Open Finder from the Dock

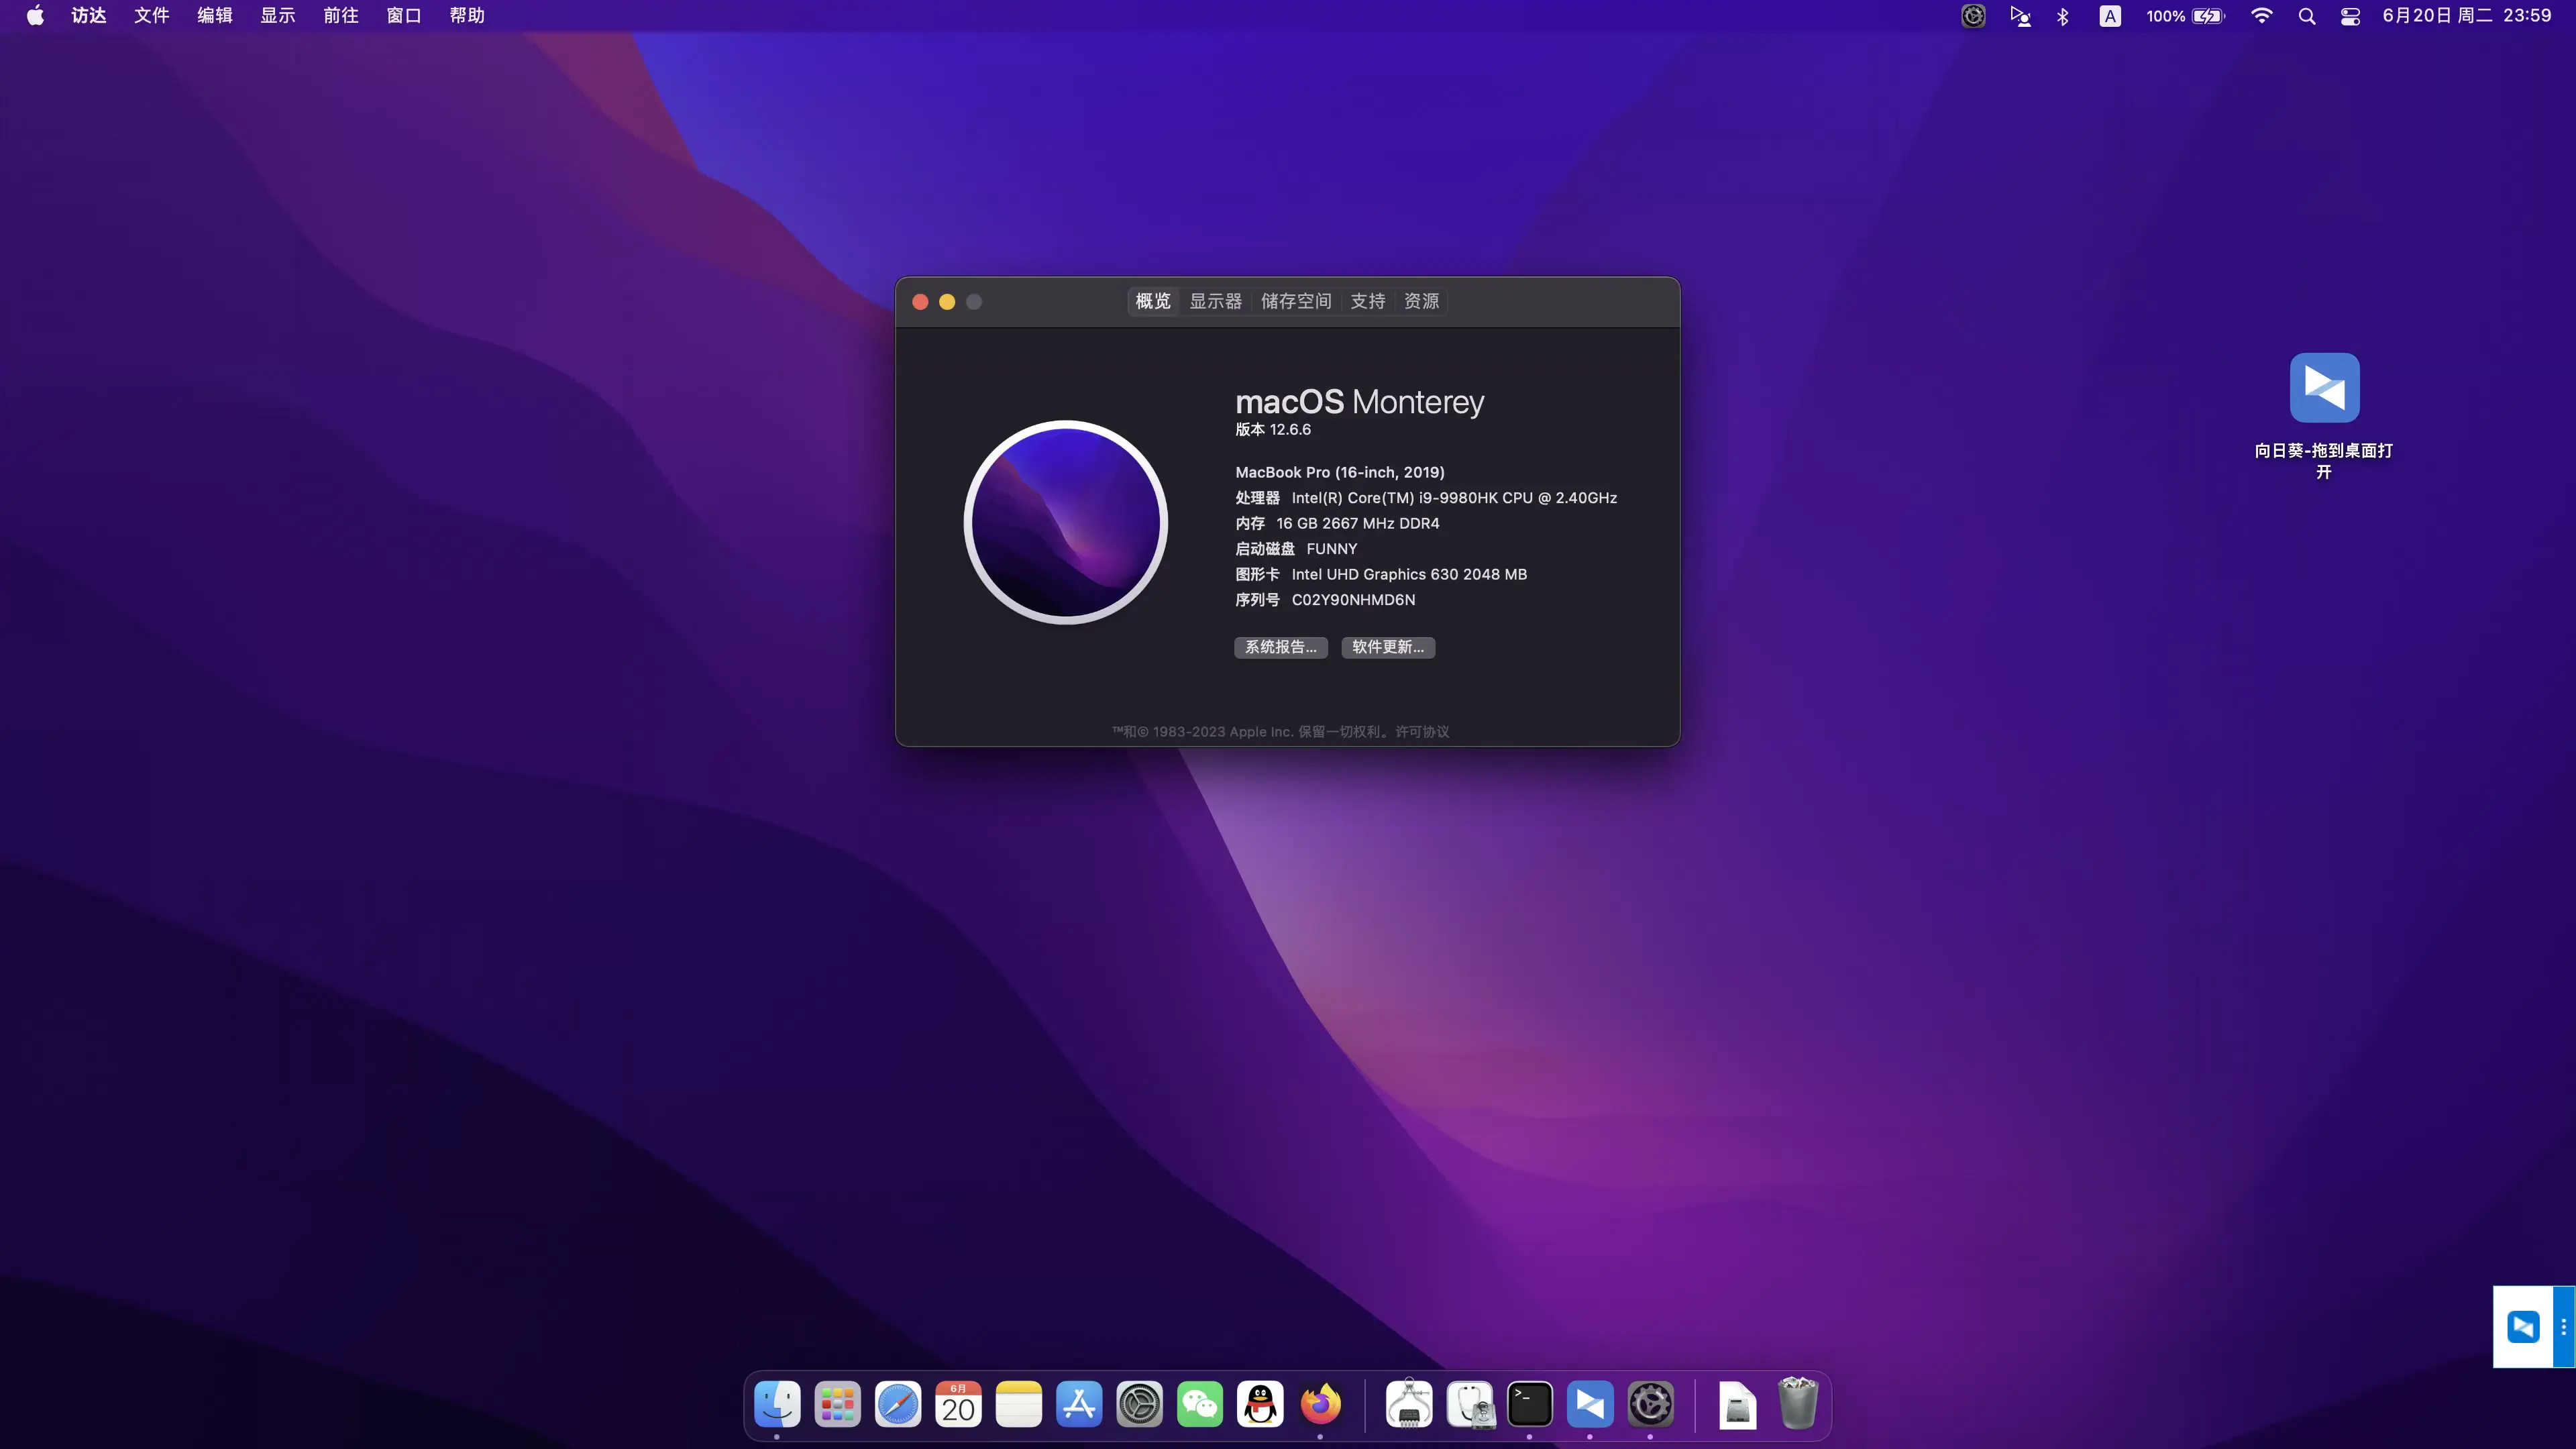777,1404
